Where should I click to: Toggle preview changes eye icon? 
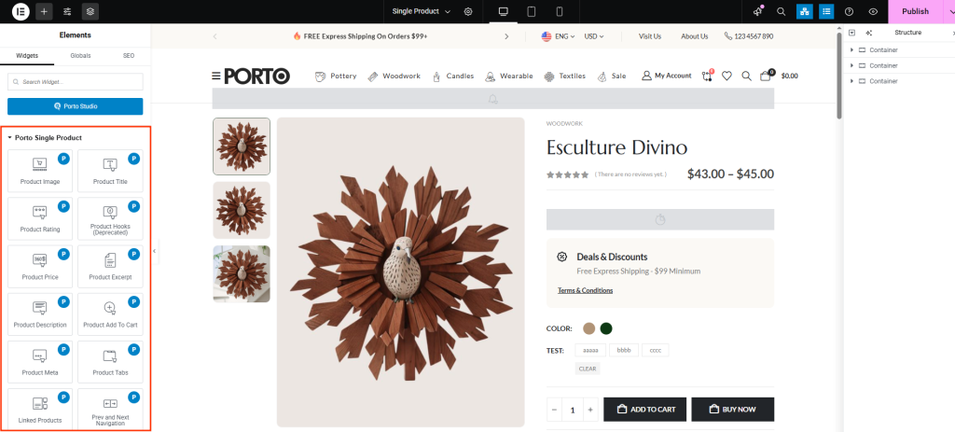[x=873, y=11]
